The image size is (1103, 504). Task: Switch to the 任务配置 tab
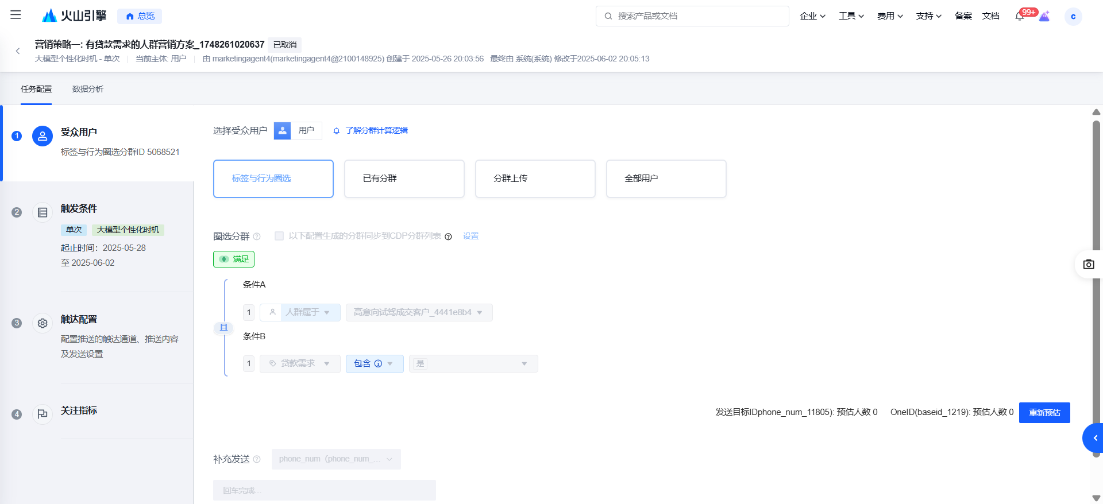pos(36,89)
